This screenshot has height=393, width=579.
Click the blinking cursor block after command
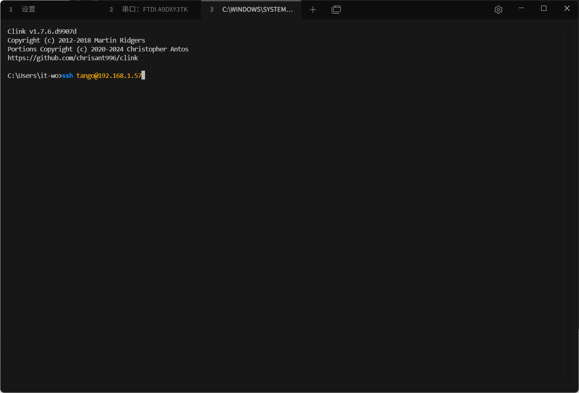point(143,75)
